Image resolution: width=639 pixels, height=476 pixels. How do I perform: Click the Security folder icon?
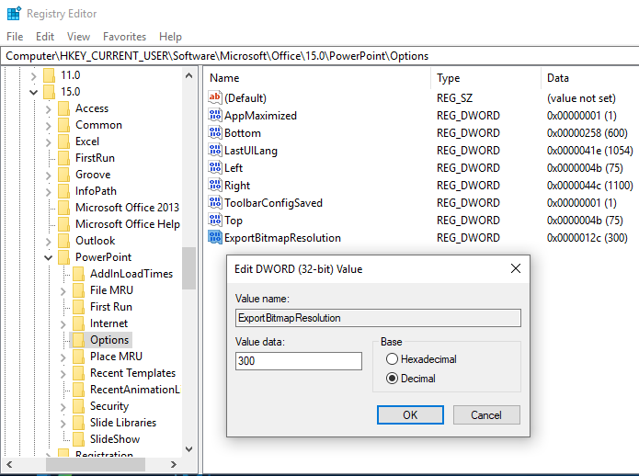tap(78, 406)
